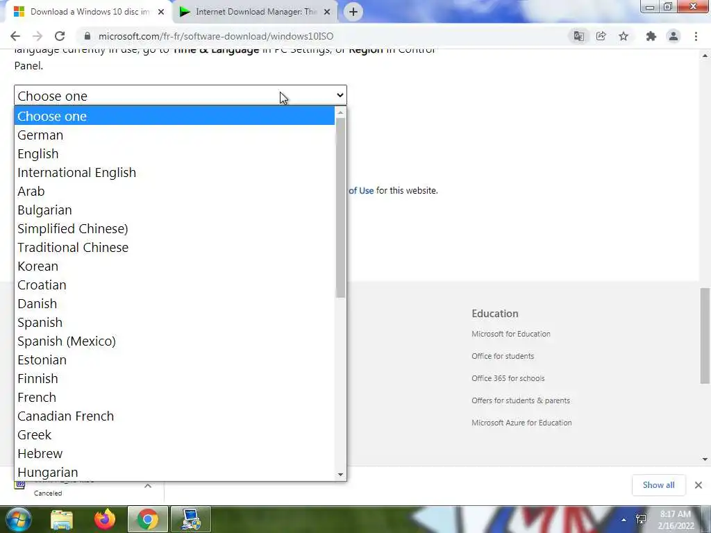Select Traditional Chinese option
This screenshot has height=533, width=711.
tap(174, 248)
